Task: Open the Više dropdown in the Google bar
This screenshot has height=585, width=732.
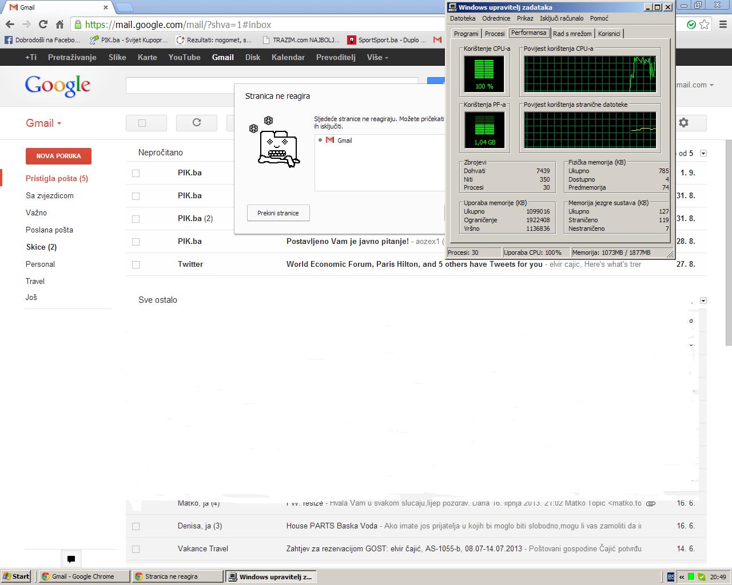Action: click(x=377, y=57)
